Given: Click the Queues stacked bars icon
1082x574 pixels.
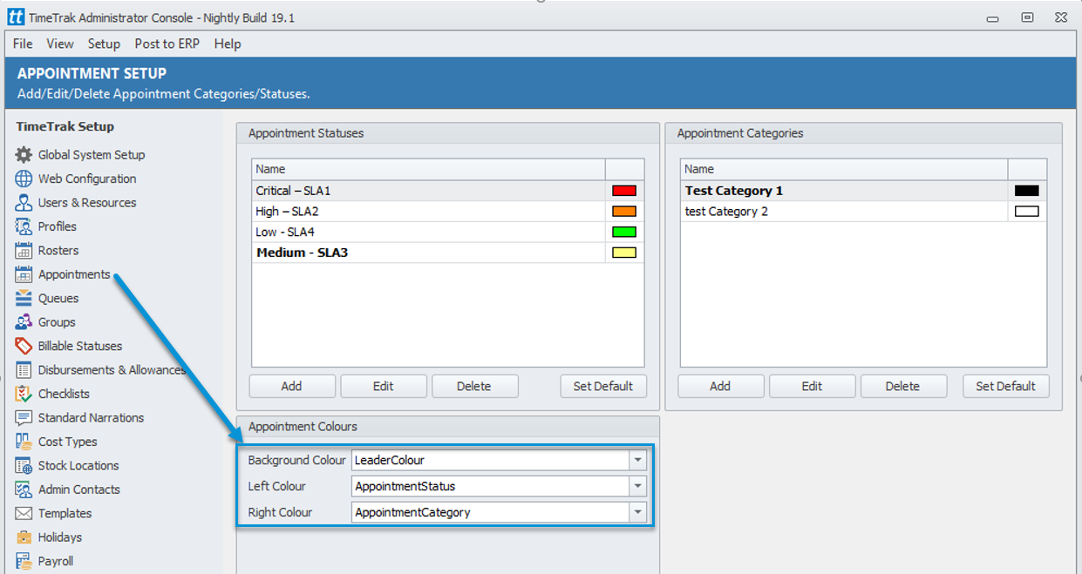Looking at the screenshot, I should pyautogui.click(x=24, y=299).
